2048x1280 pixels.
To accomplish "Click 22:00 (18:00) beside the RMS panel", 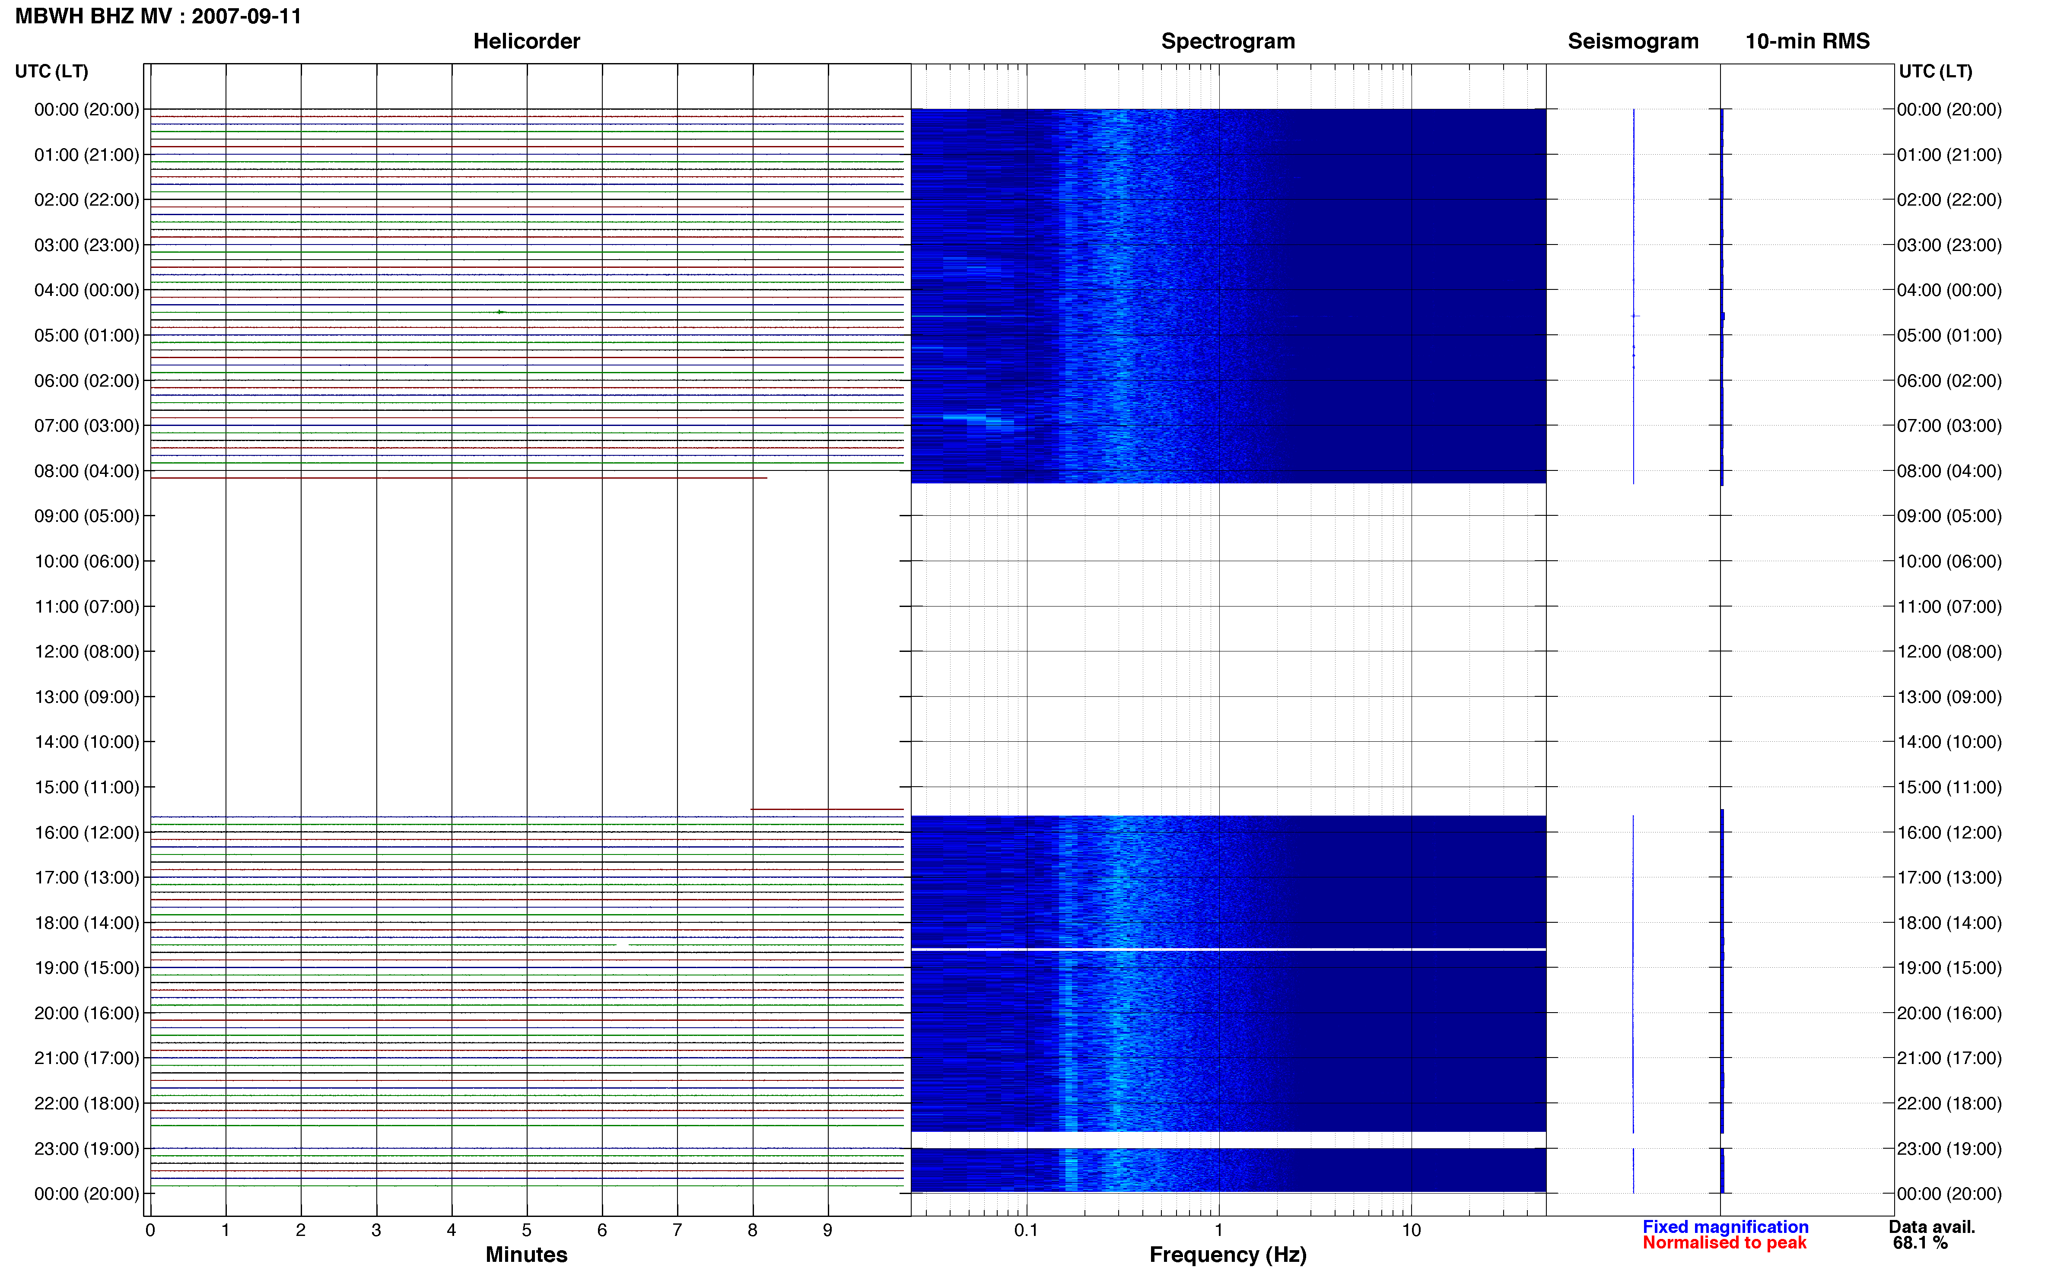I will point(1949,1103).
